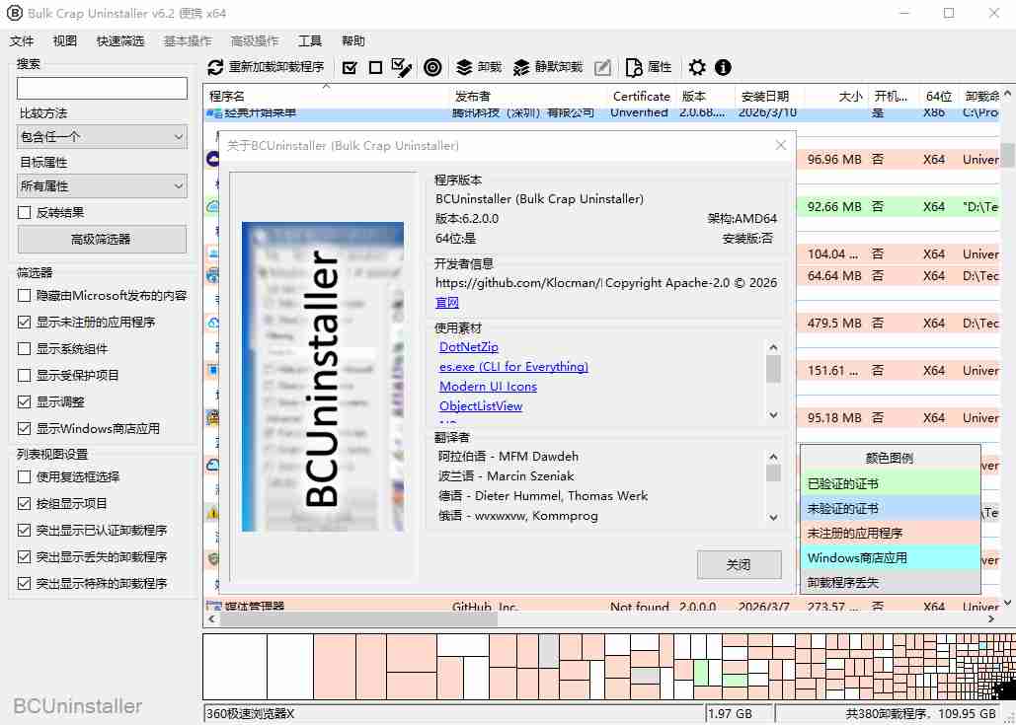
Task: Sort by the 安装日期 column header
Action: click(769, 96)
